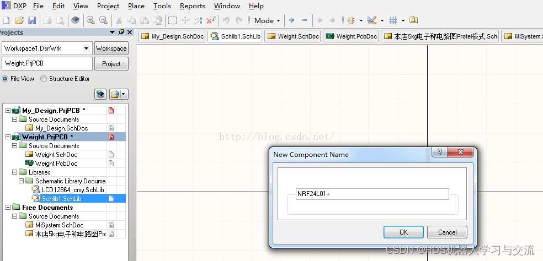The image size is (543, 261).
Task: Select Weight.SchDoc in project tree
Action: (x=56, y=155)
